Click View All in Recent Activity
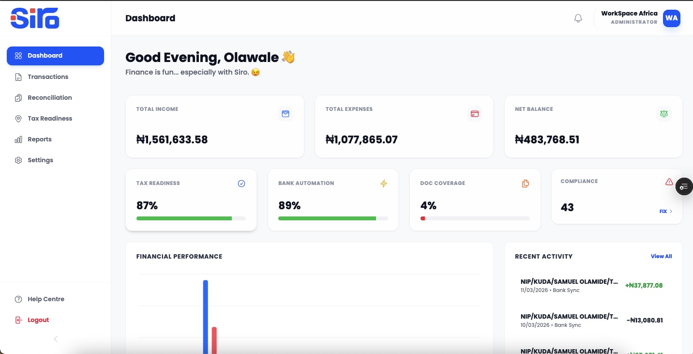This screenshot has width=693, height=354. (x=661, y=256)
